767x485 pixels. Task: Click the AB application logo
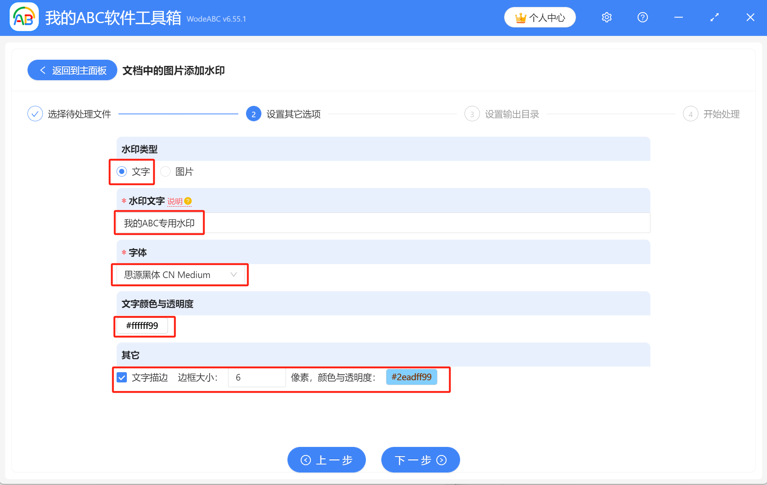[x=24, y=17]
